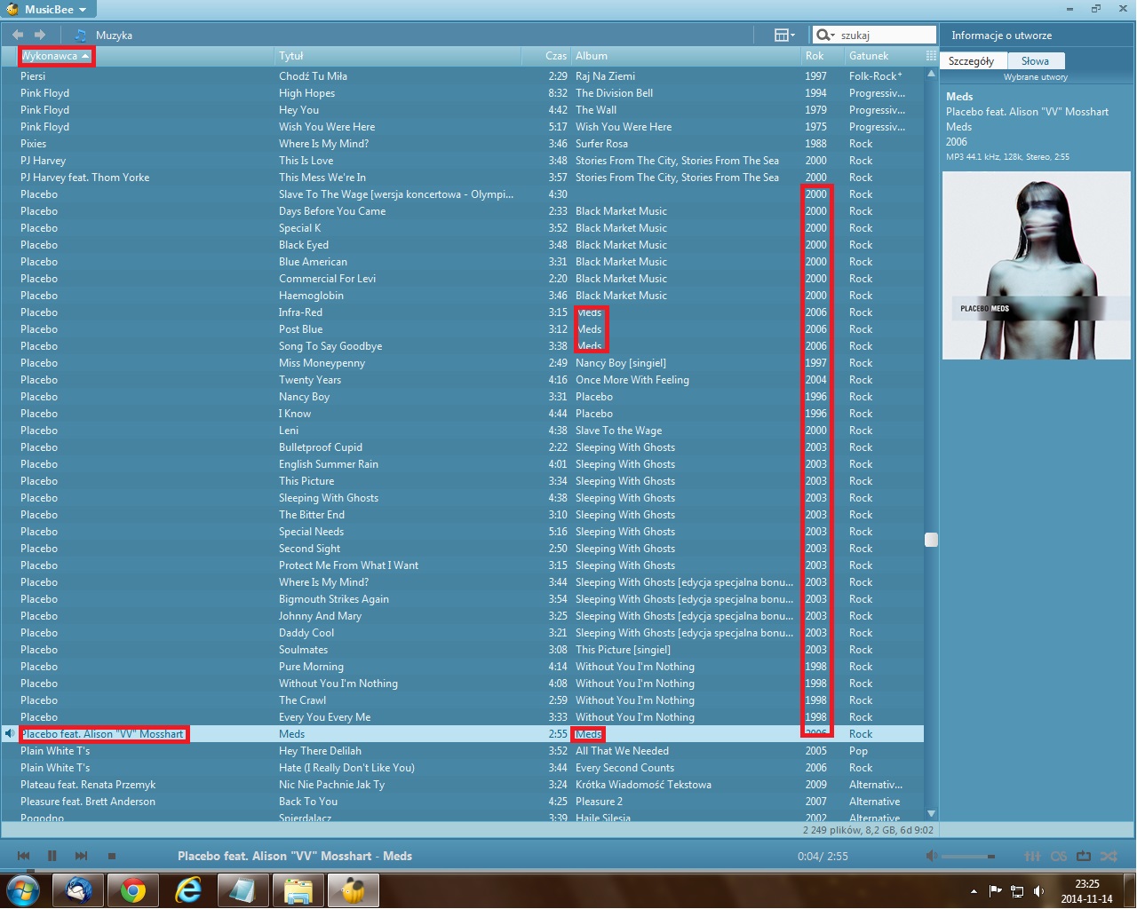Open the panel layout icon in toolbar
The image size is (1137, 909).
(x=784, y=35)
